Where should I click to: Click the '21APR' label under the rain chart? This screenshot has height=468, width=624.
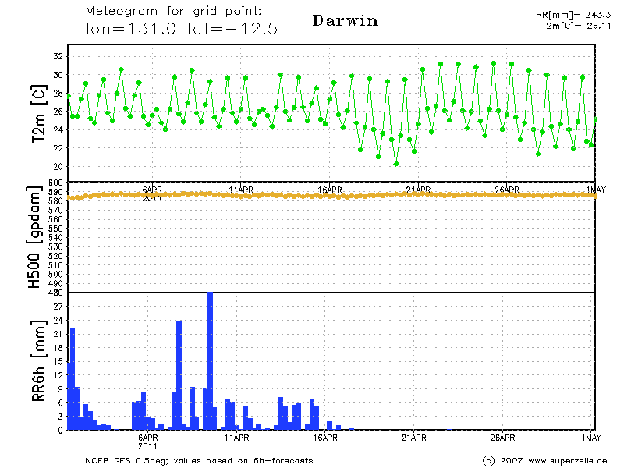pyautogui.click(x=414, y=438)
